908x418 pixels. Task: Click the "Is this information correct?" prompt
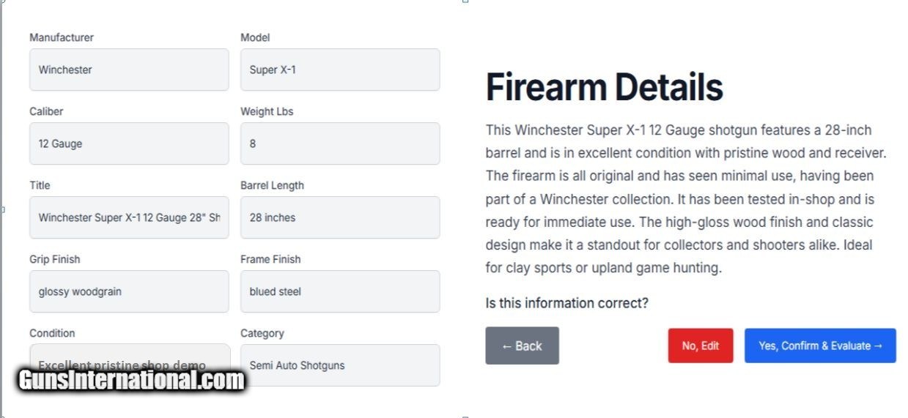click(x=566, y=303)
